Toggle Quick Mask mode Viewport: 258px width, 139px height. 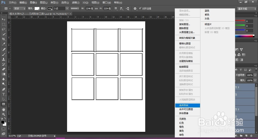[3, 129]
